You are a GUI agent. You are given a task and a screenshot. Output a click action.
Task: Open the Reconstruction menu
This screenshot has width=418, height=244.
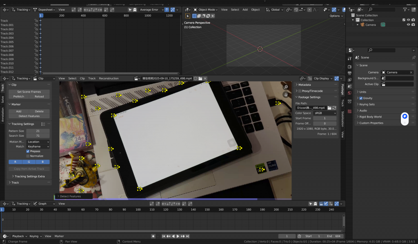click(x=109, y=78)
